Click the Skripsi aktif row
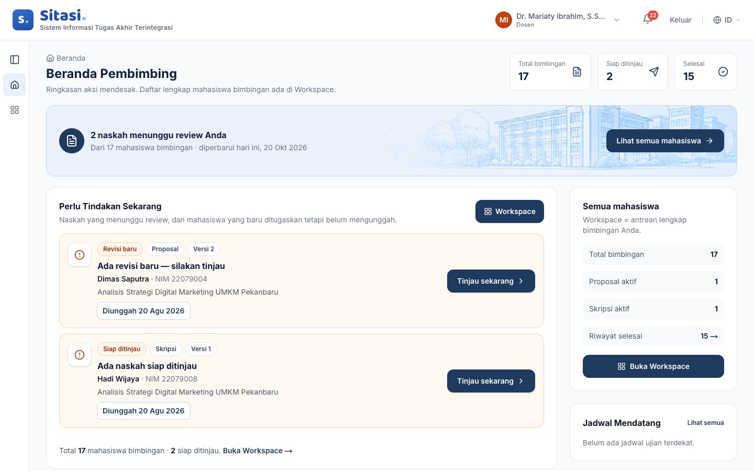754x471 pixels. coord(653,309)
